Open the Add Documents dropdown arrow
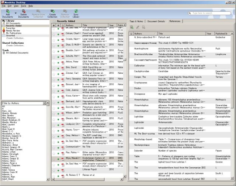Viewport: 236px width, 186px height. pos(15,13)
